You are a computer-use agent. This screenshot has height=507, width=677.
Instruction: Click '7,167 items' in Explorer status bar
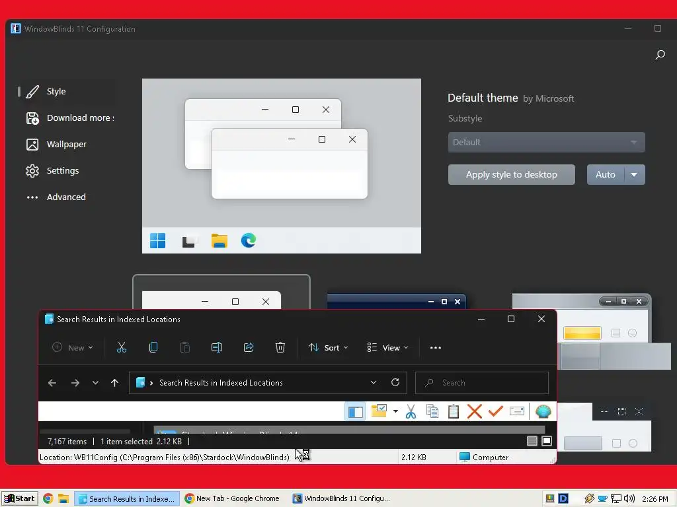(67, 442)
